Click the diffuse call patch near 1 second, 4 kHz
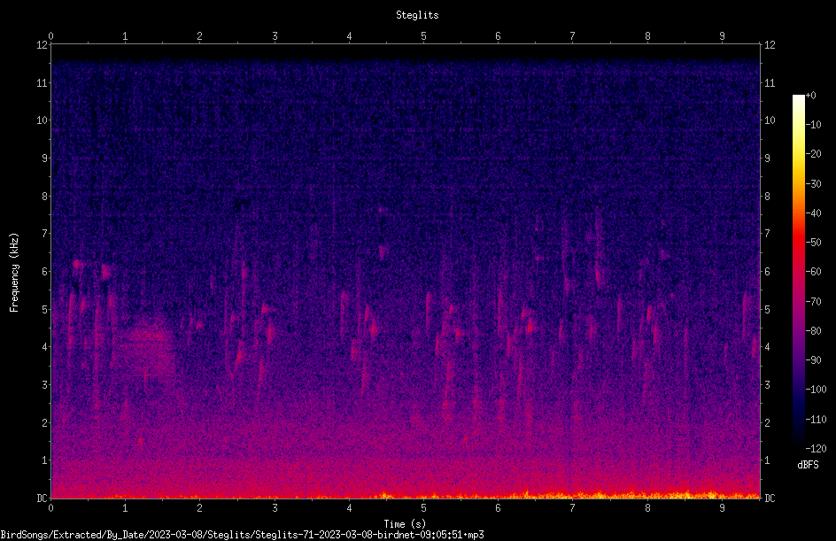Image resolution: width=836 pixels, height=541 pixels. [144, 341]
